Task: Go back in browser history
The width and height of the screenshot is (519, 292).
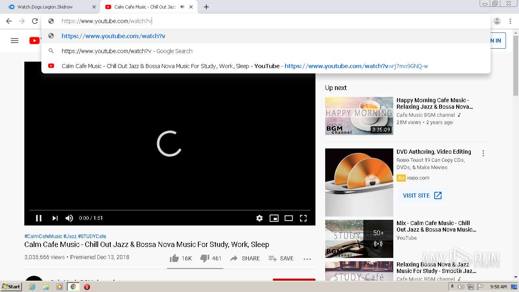Action: [9, 21]
